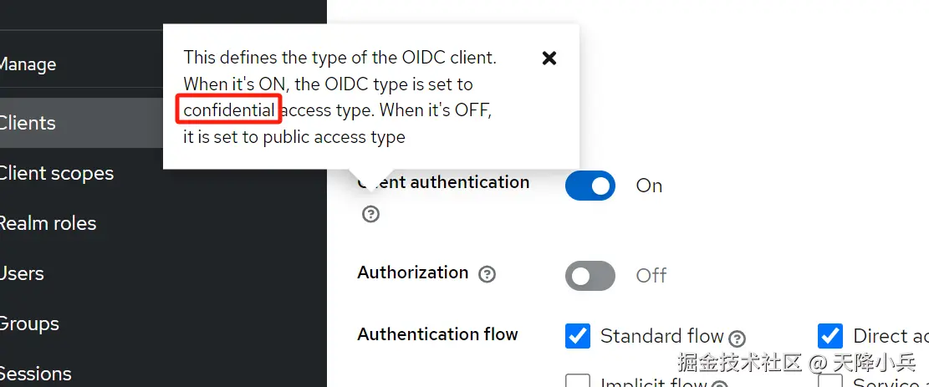
Task: Click help icon below Client authentication label
Action: click(371, 215)
